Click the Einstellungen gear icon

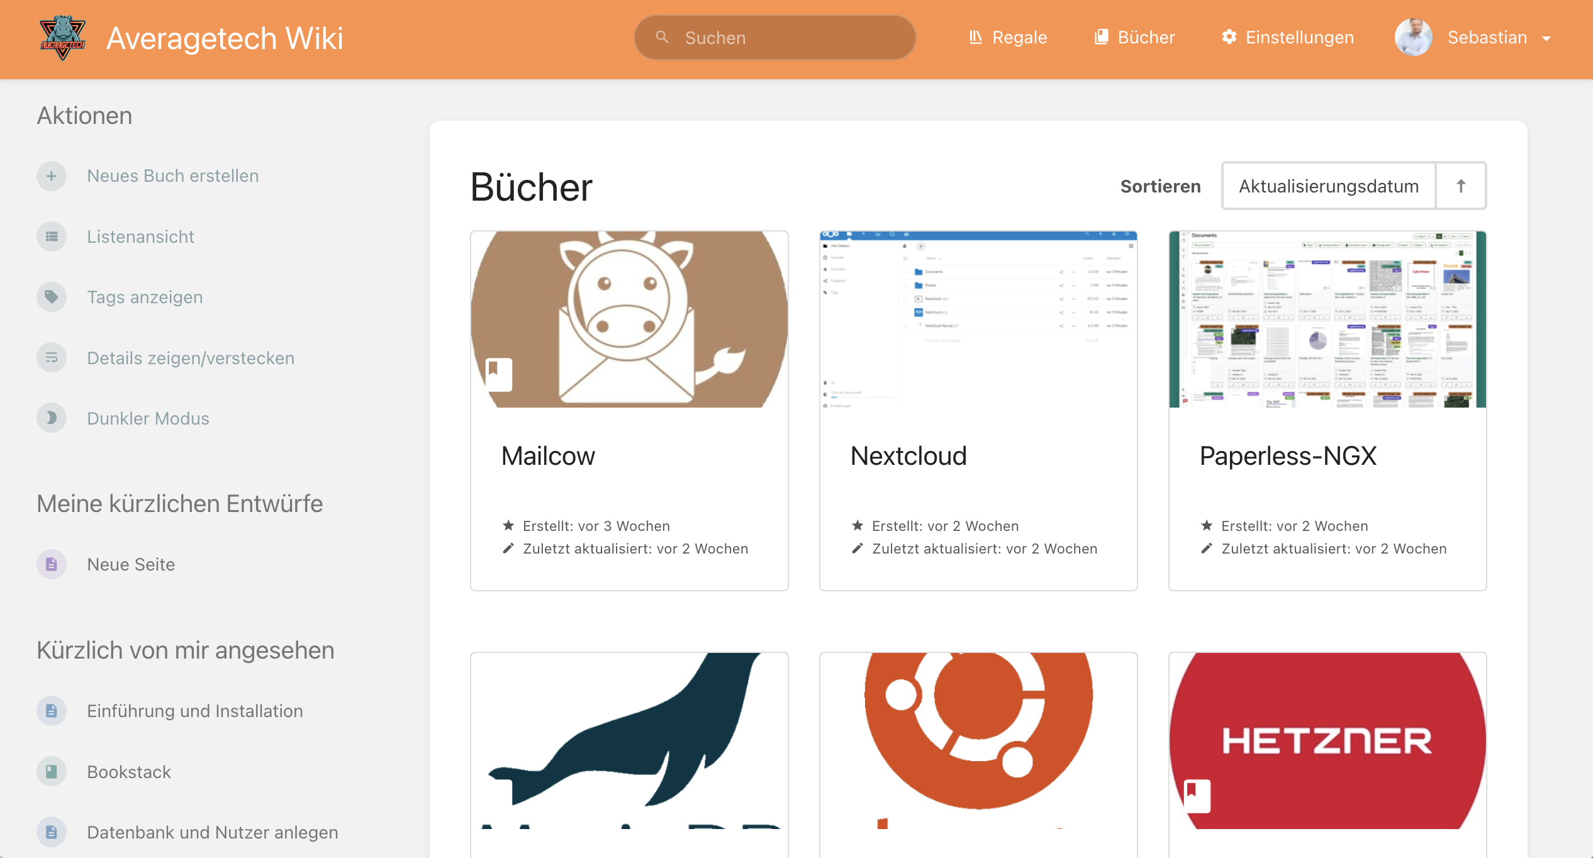tap(1229, 37)
